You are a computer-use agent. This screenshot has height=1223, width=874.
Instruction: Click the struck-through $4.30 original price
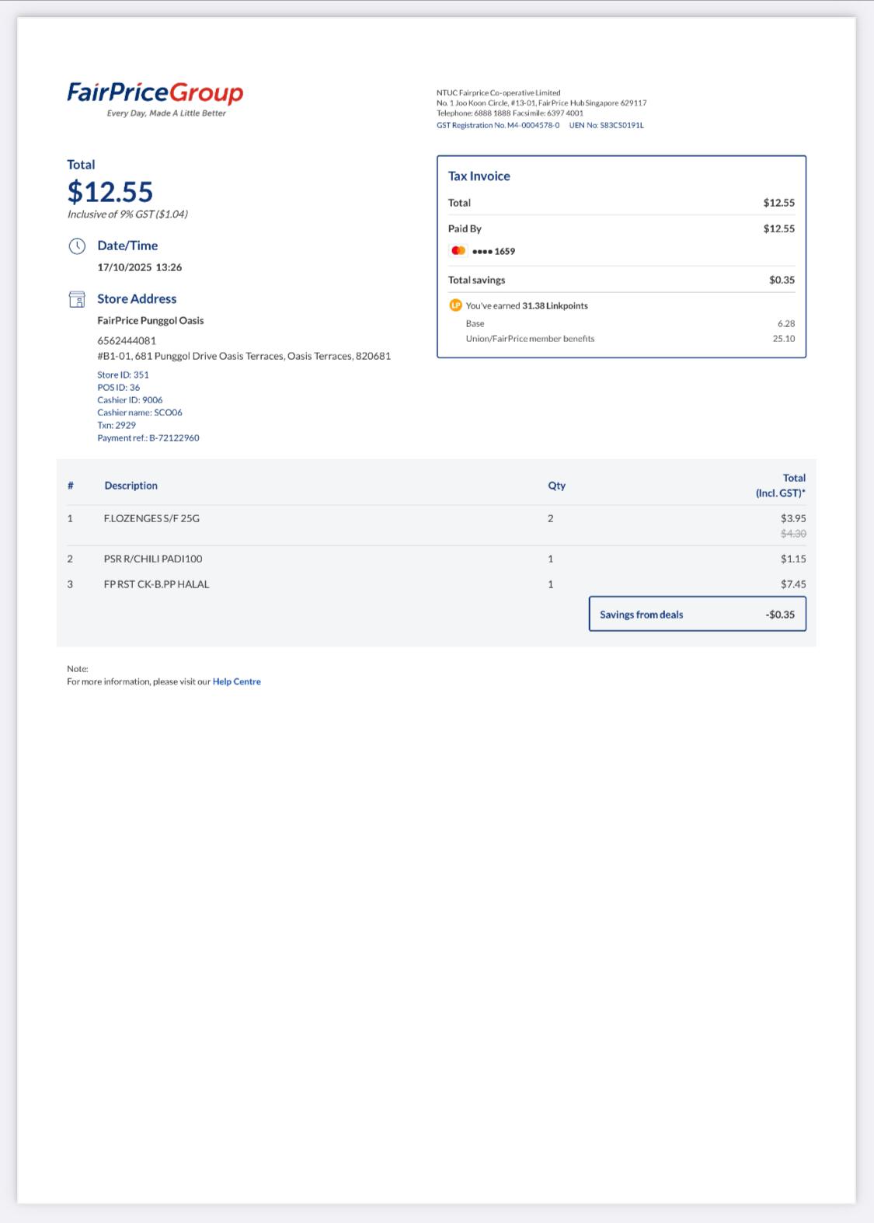[x=793, y=534]
